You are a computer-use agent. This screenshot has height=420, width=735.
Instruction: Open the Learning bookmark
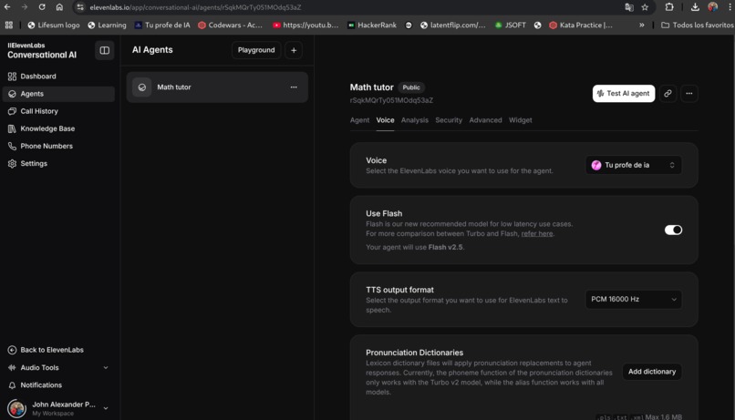[x=107, y=26]
